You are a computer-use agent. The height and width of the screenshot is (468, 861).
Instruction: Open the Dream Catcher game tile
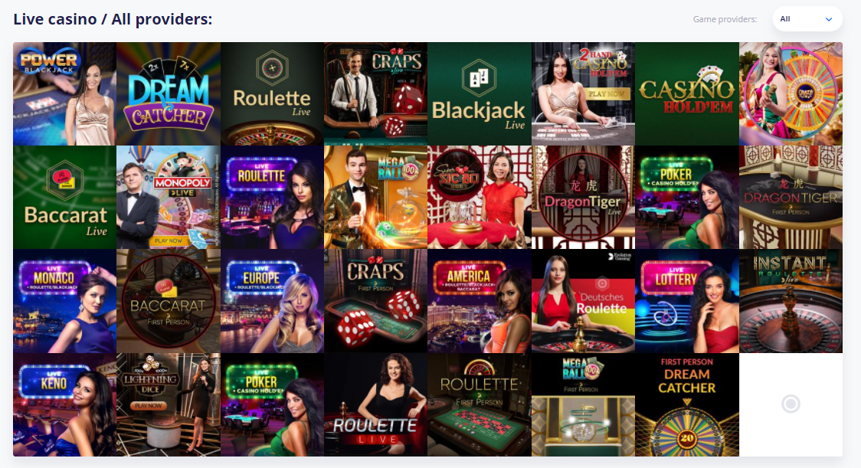coord(169,94)
